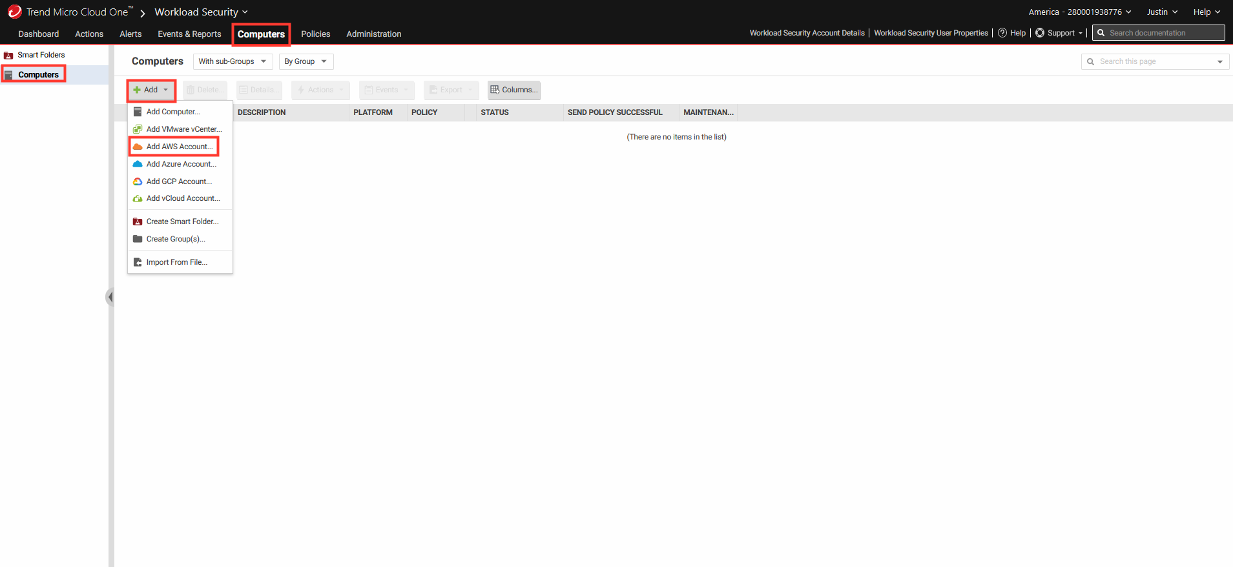The image size is (1233, 567).
Task: Sort by the POLICY column header
Action: click(x=424, y=112)
